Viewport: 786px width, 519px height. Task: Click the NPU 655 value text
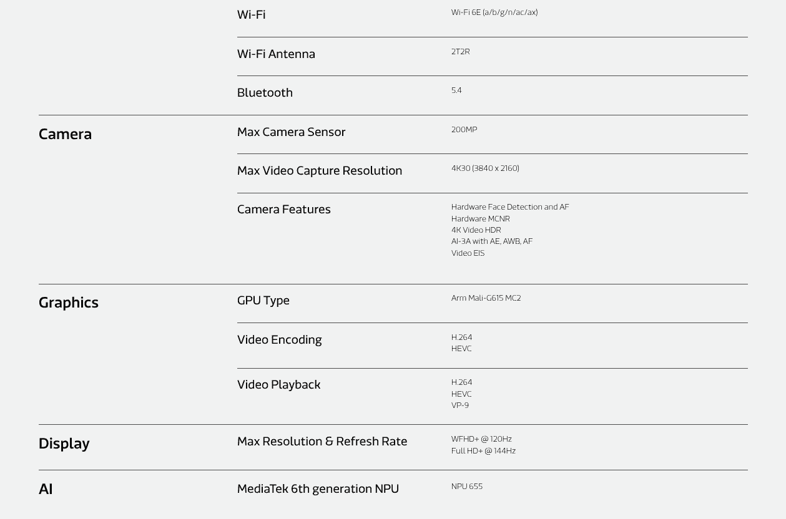tap(466, 487)
